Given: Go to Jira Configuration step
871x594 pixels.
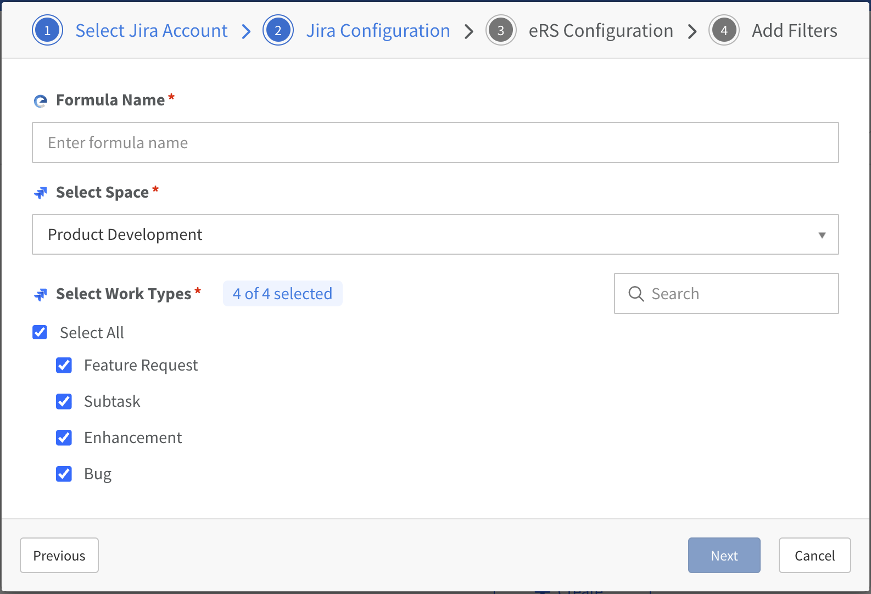Looking at the screenshot, I should [x=378, y=31].
